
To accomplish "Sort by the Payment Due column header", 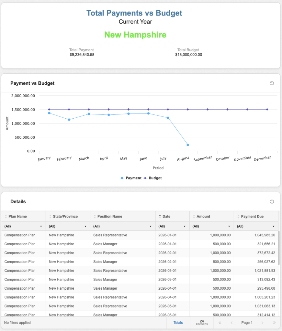I will point(252,217).
